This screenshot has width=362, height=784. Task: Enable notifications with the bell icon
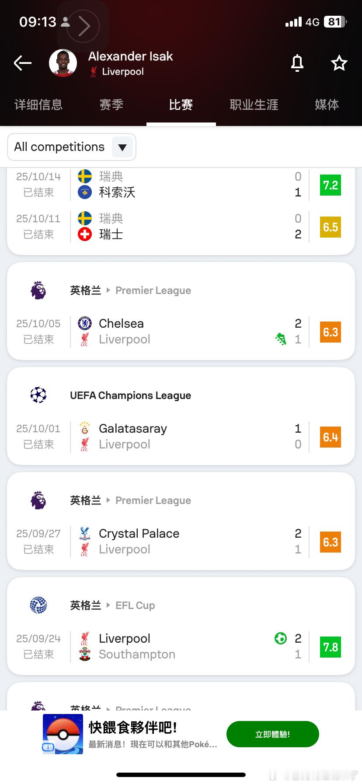[297, 63]
